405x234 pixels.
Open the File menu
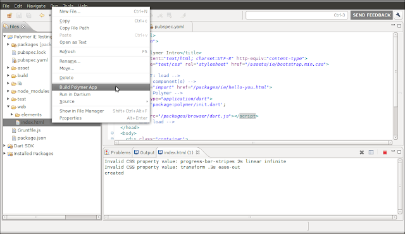(6, 6)
